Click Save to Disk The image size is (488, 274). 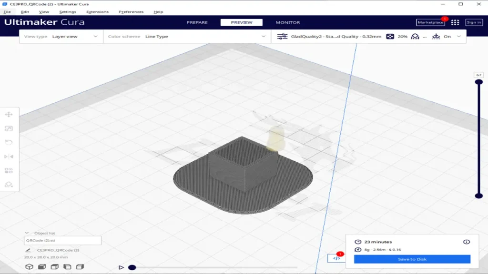pyautogui.click(x=412, y=259)
